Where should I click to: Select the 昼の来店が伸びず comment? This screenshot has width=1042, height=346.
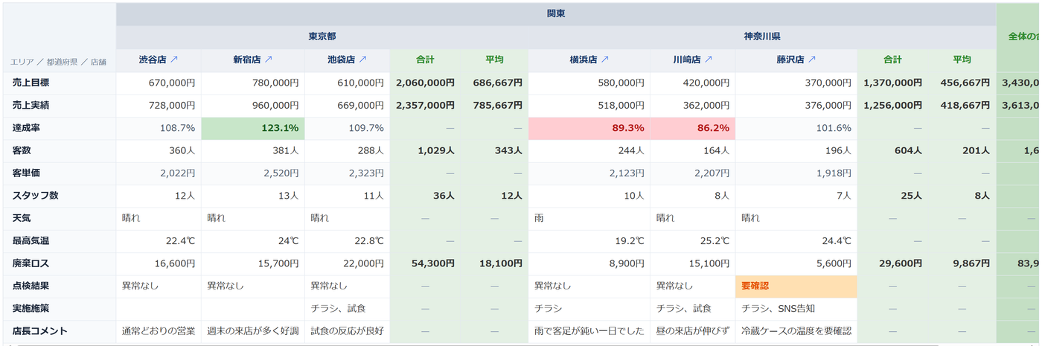pyautogui.click(x=692, y=331)
